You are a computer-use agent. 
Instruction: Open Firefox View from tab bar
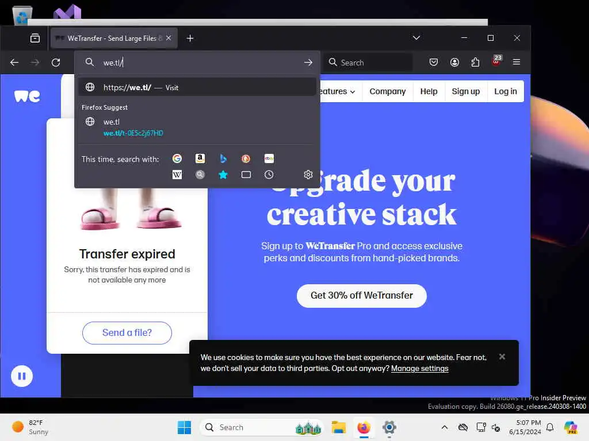[x=35, y=38]
